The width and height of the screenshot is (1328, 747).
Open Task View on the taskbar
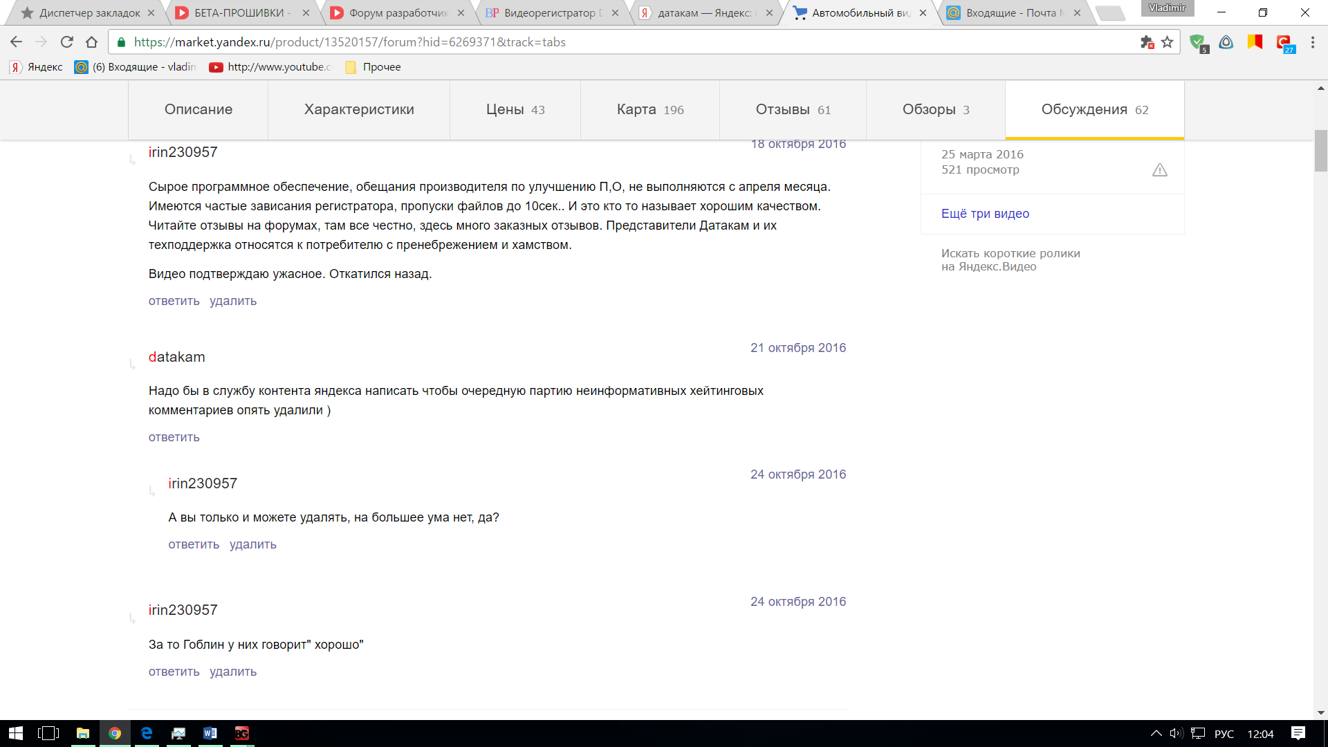pos(48,733)
